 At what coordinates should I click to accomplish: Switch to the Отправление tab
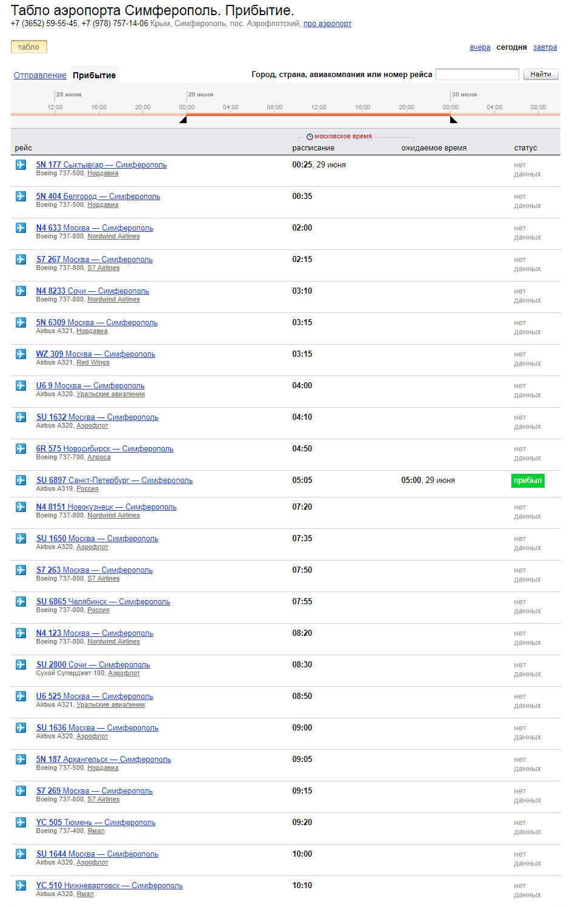pyautogui.click(x=40, y=75)
